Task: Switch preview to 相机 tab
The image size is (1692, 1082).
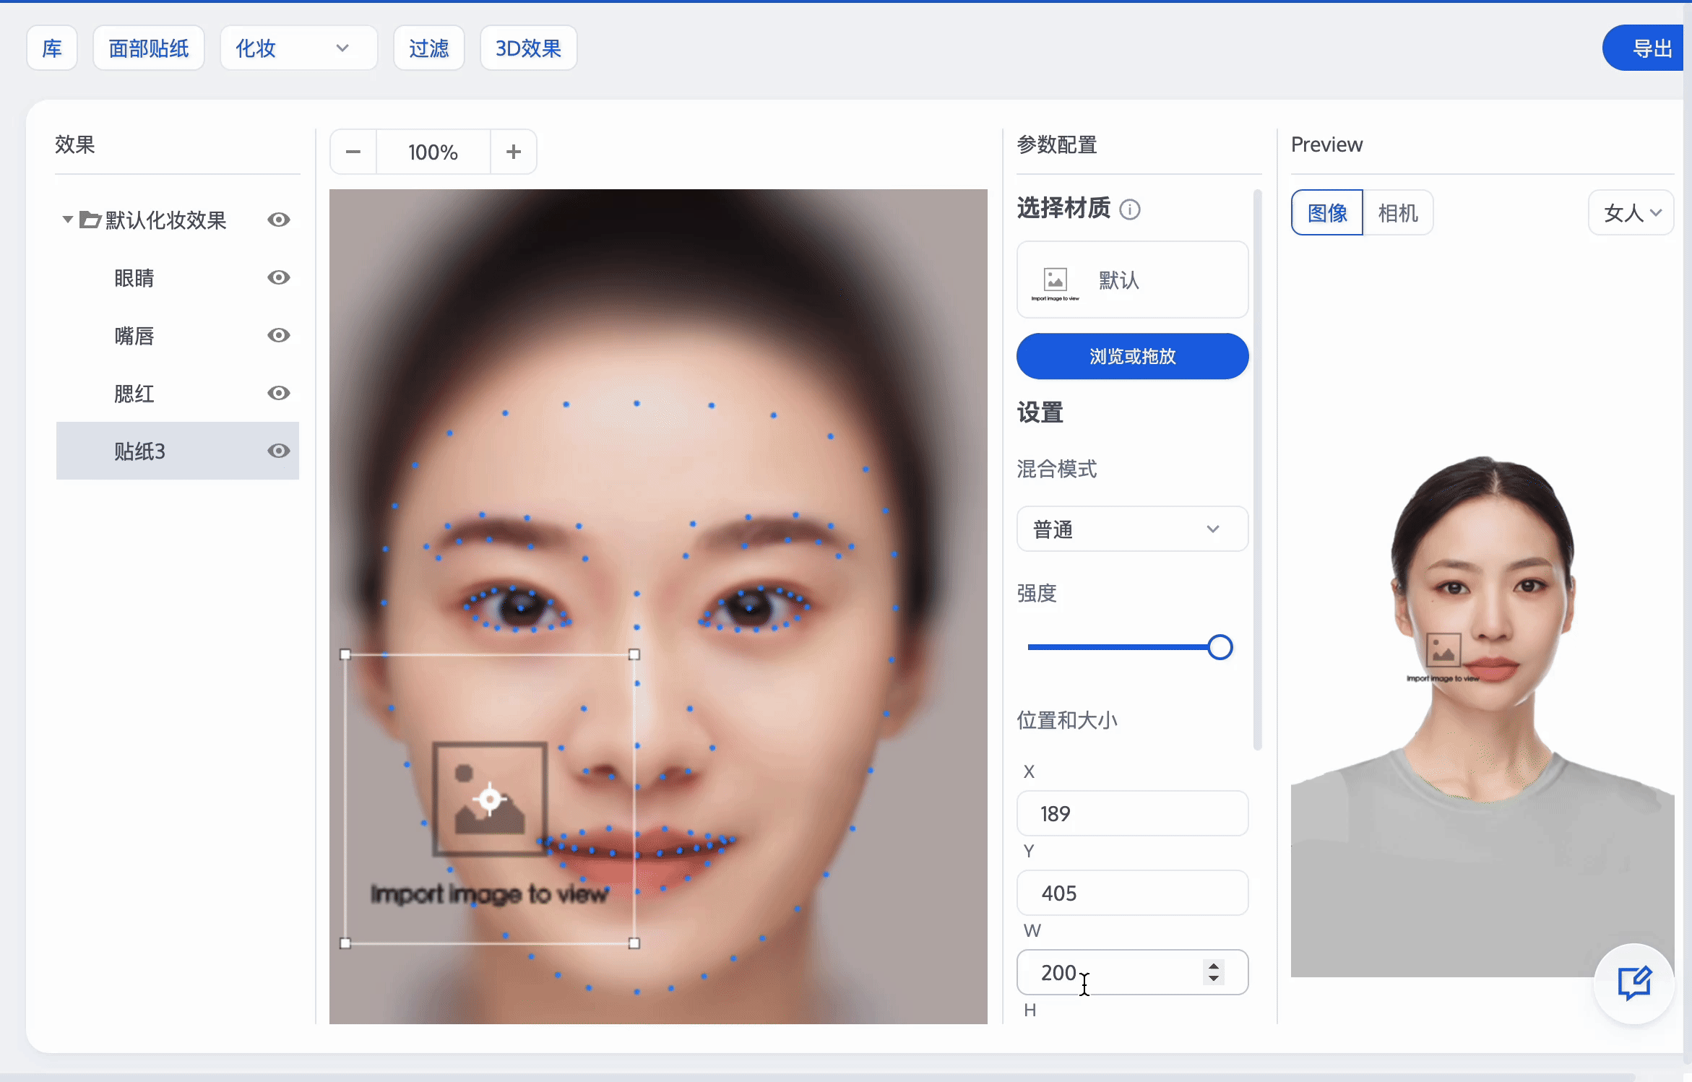Action: [1397, 212]
